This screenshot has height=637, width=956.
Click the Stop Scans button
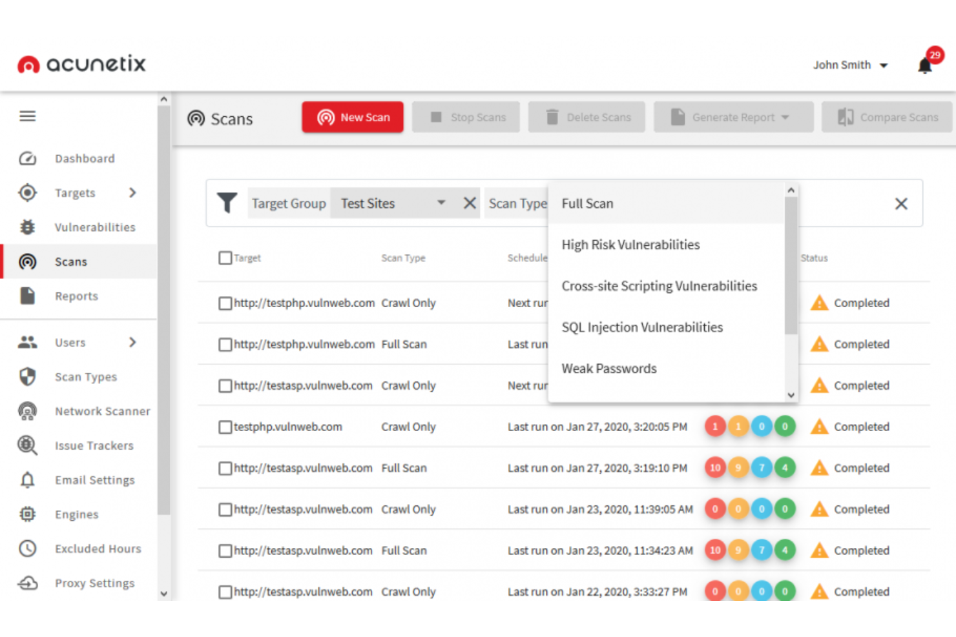pyautogui.click(x=466, y=117)
